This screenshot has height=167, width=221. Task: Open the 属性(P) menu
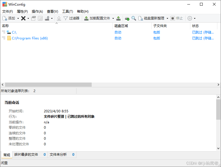22,12
